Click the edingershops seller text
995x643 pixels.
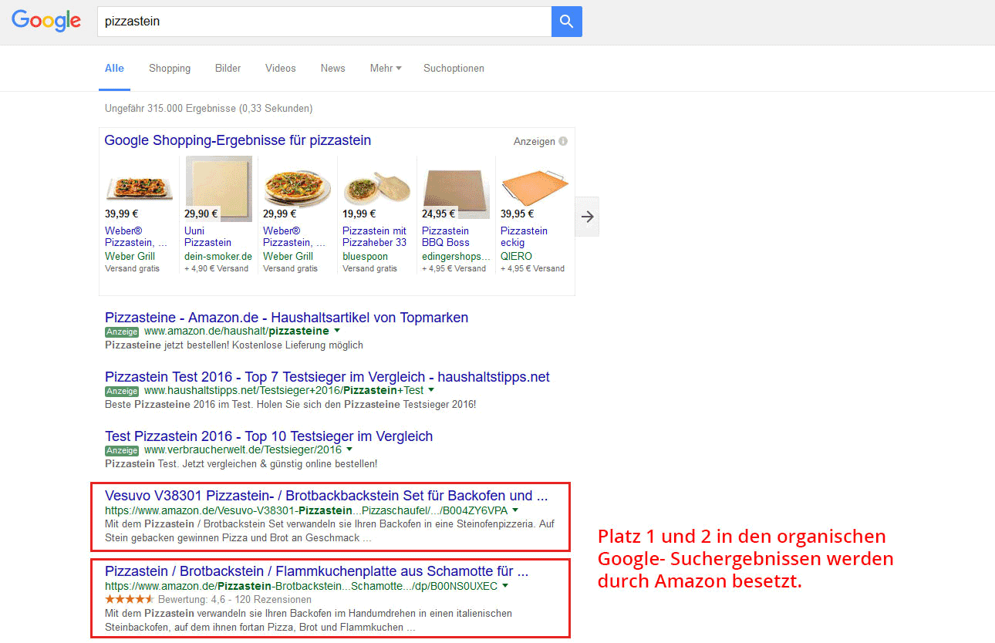point(456,256)
